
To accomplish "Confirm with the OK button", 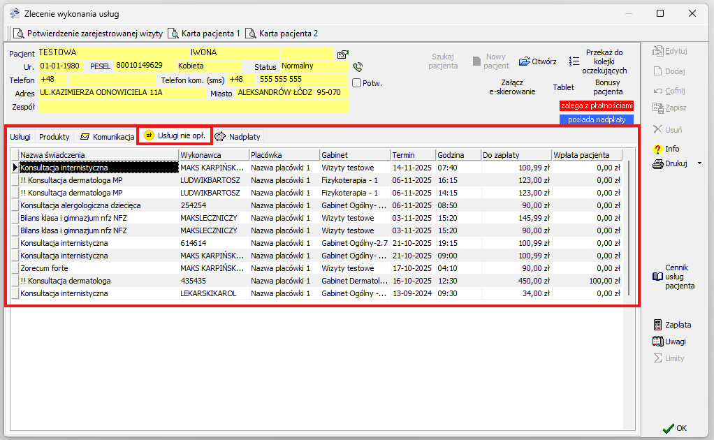I will pos(675,428).
